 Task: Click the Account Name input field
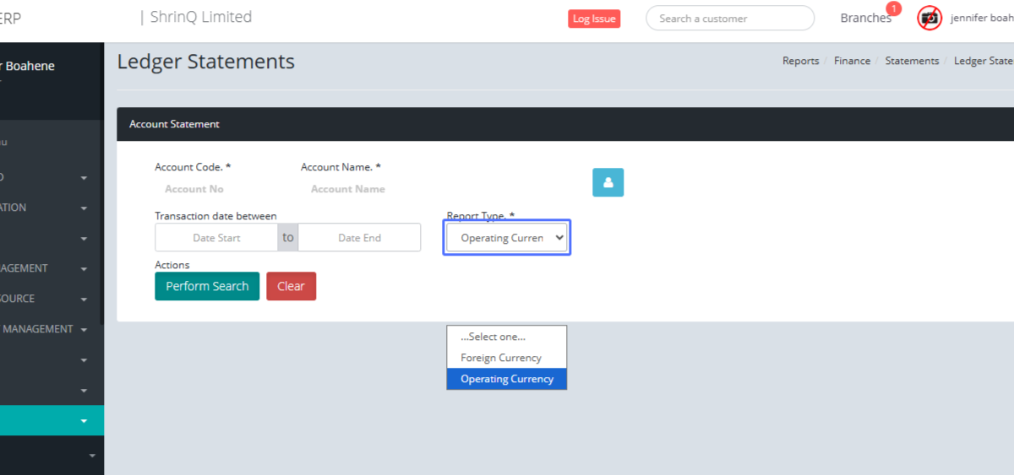point(347,189)
